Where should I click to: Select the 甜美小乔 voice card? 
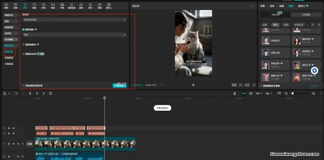point(275,77)
